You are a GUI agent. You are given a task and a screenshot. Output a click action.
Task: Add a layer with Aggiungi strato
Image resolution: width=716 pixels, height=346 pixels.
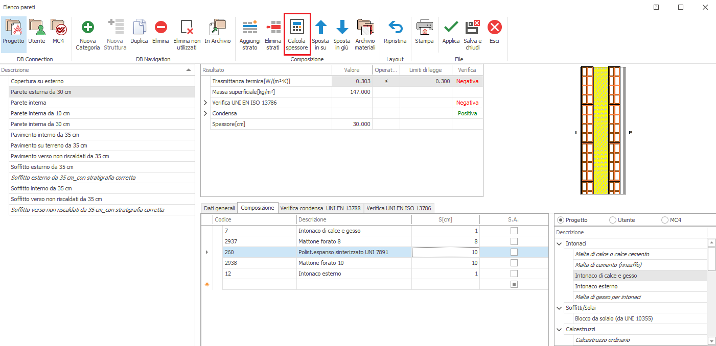click(249, 28)
